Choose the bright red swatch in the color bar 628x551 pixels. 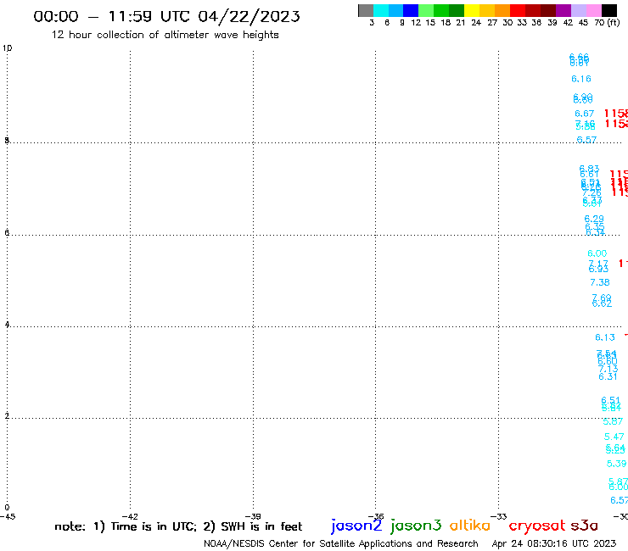click(x=517, y=10)
